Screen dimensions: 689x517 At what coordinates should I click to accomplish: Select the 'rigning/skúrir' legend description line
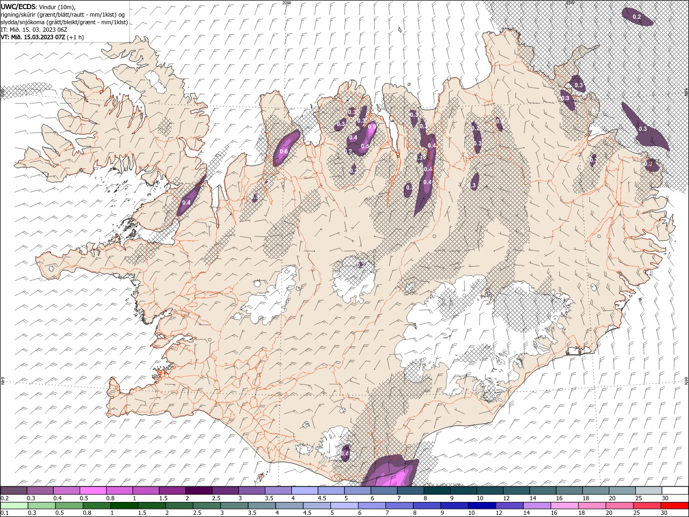coord(63,15)
